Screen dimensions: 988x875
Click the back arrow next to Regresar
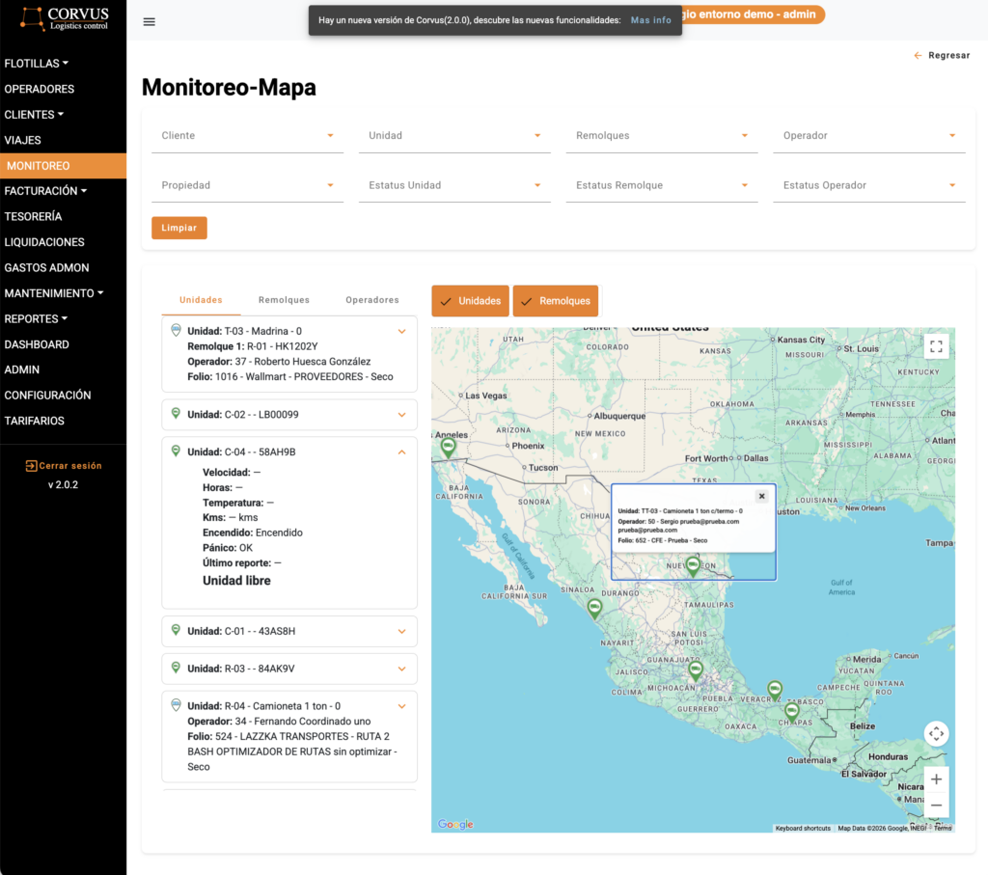[x=918, y=55]
